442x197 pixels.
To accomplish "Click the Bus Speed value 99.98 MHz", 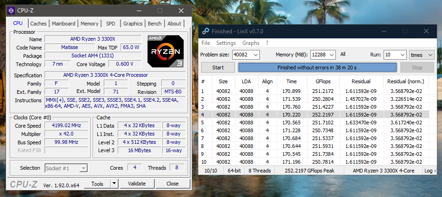I will coord(66,142).
